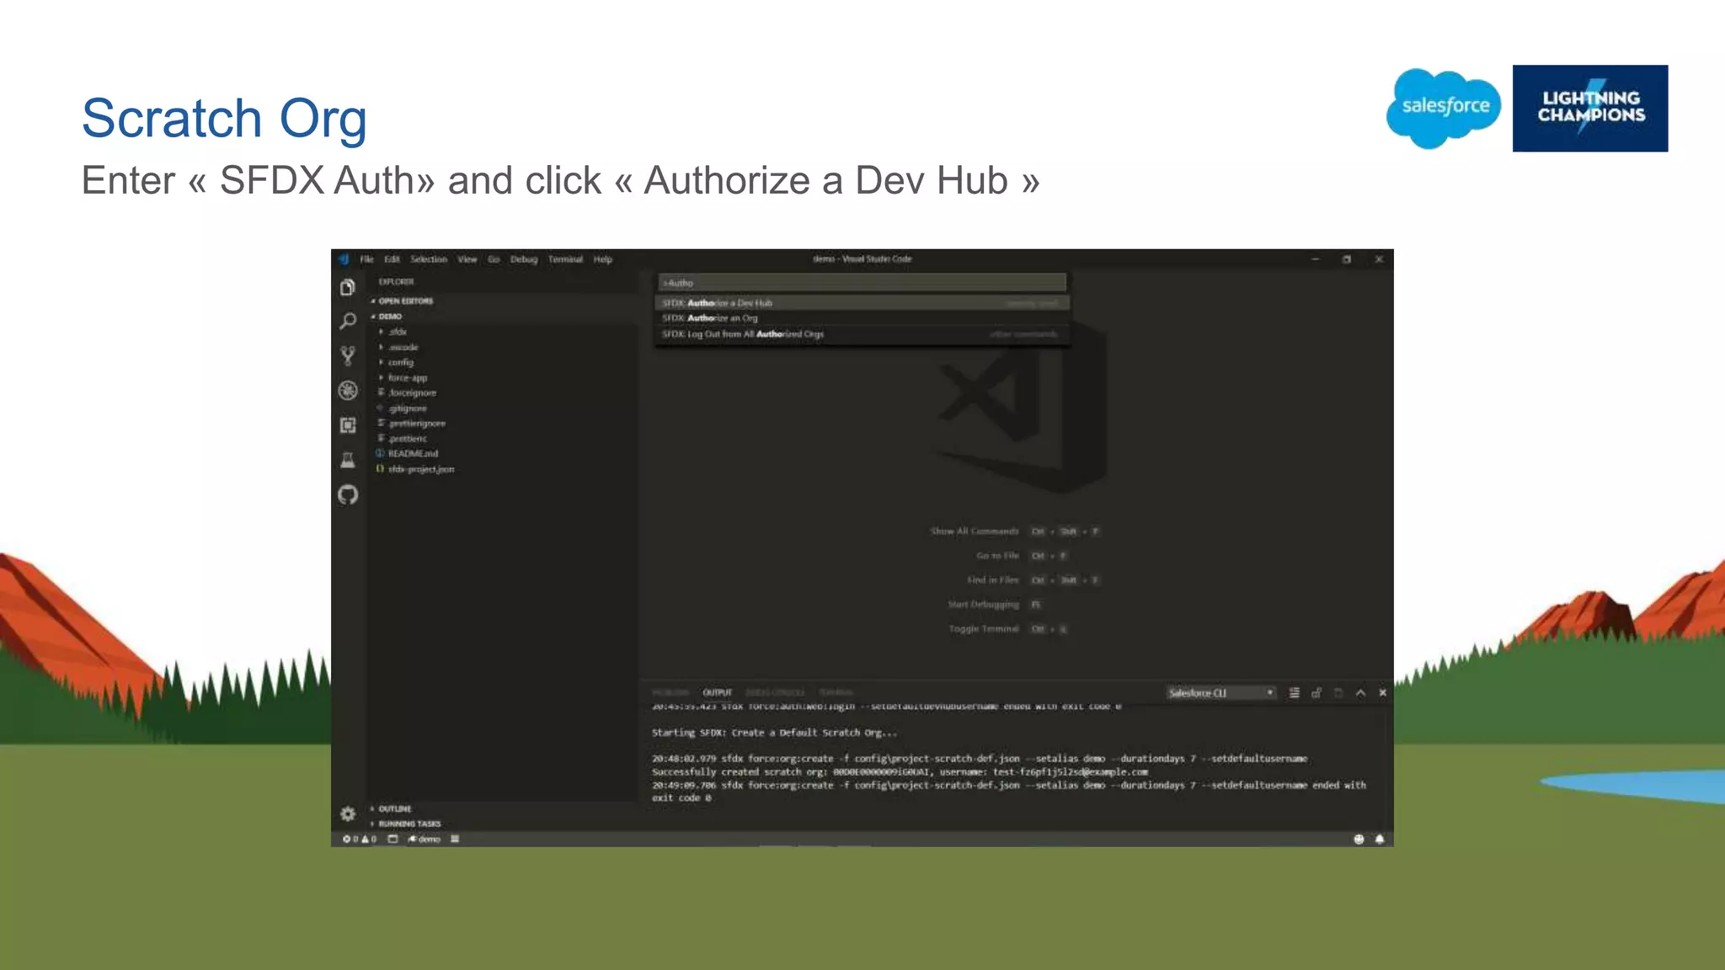Collapse the OPEN EDITORS section
Image resolution: width=1725 pixels, height=970 pixels.
pos(504,301)
